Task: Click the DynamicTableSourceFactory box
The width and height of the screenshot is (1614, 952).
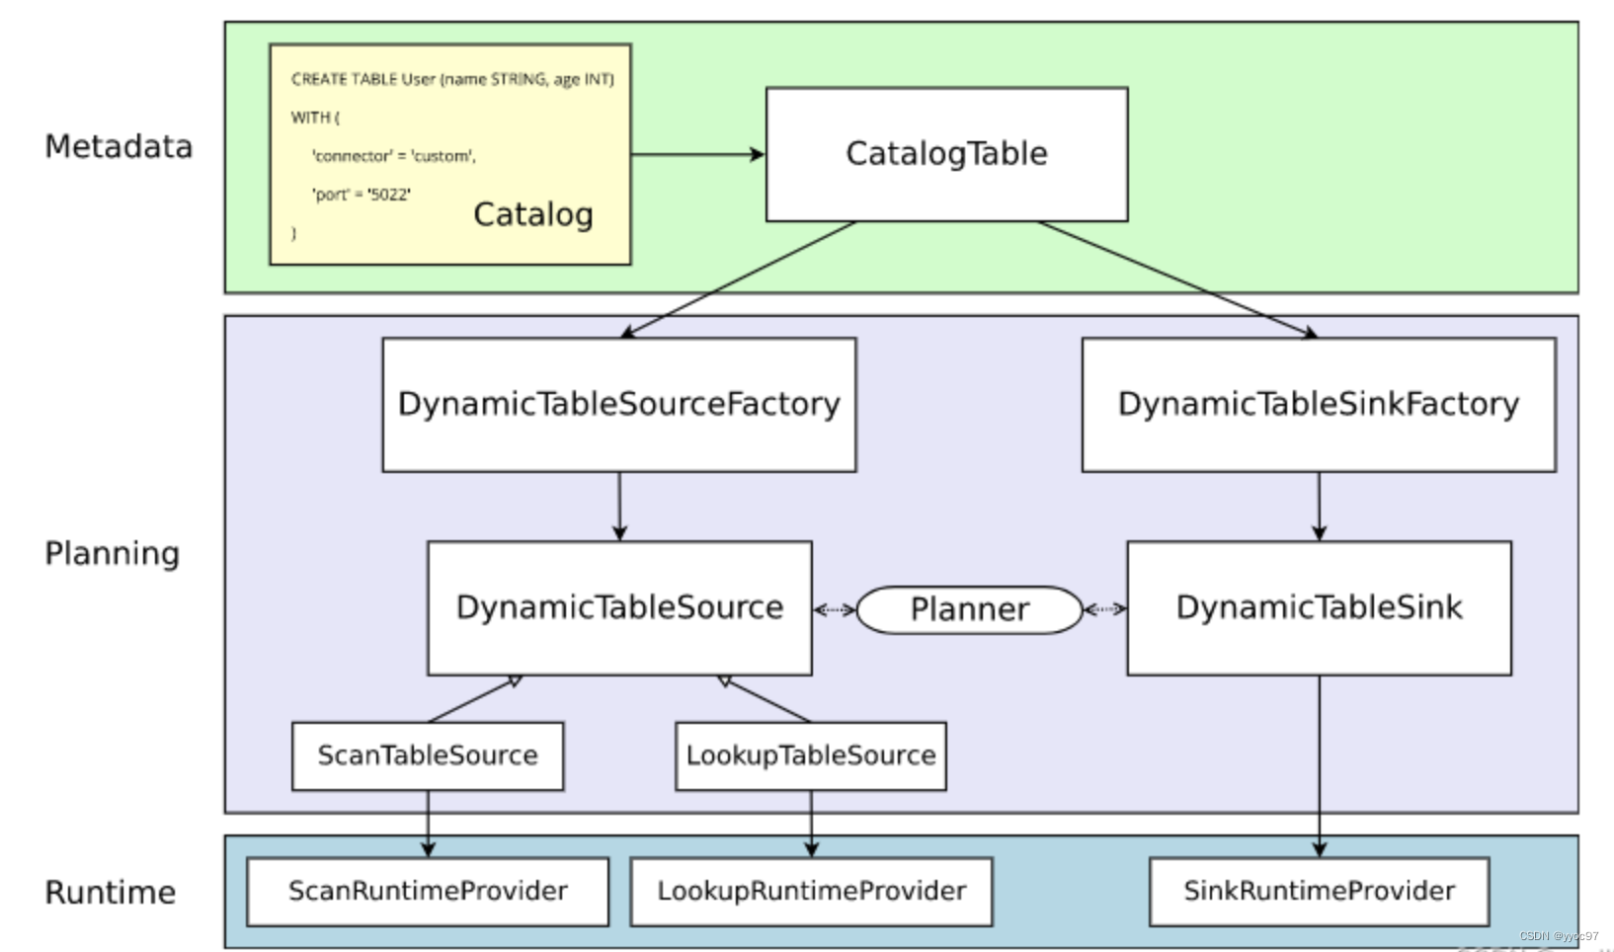Action: (x=619, y=405)
